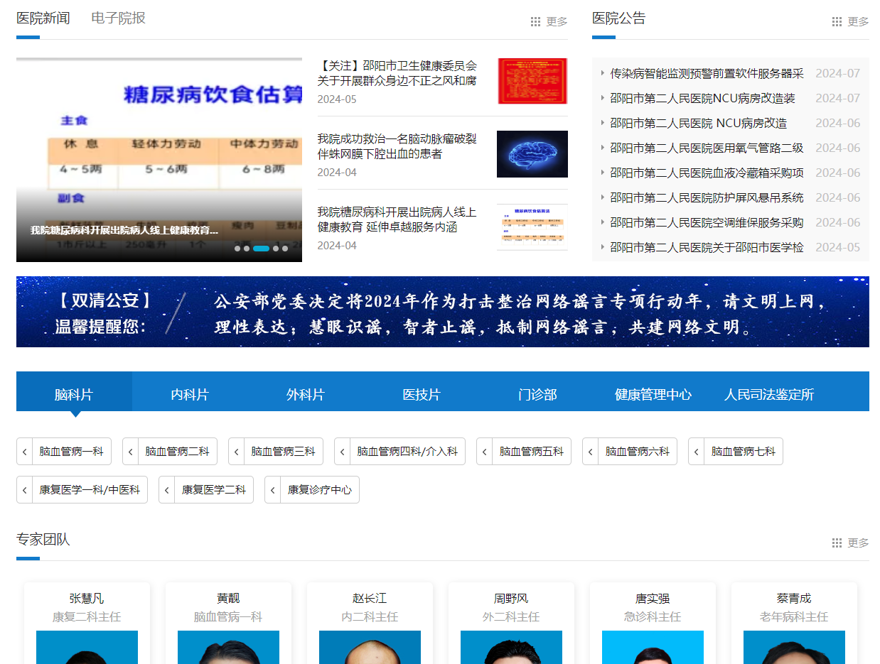Click chevron icon on 脑血管病一科 button
Image resolution: width=880 pixels, height=664 pixels.
25,452
